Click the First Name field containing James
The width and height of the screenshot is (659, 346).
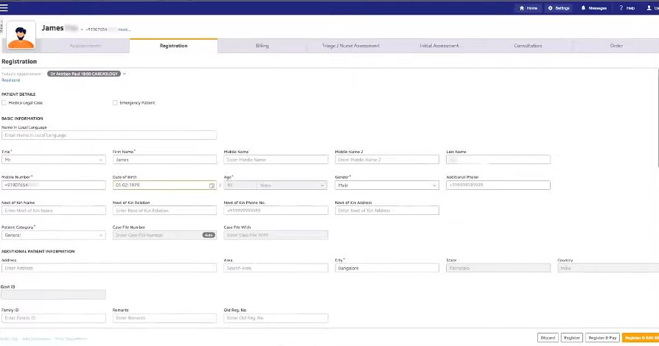[164, 160]
